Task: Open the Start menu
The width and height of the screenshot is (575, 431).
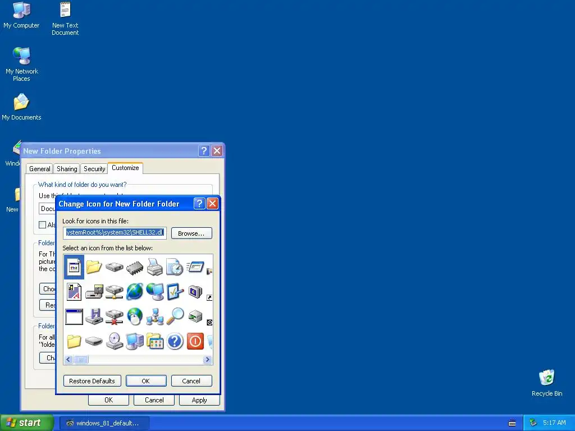Action: pos(27,423)
